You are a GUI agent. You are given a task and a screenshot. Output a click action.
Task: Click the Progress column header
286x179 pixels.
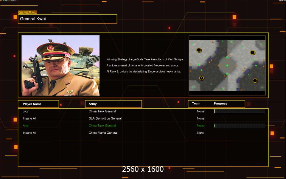[x=220, y=104]
